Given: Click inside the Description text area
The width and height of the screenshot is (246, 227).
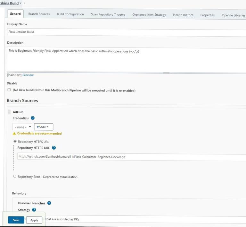Looking at the screenshot, I should [x=127, y=60].
